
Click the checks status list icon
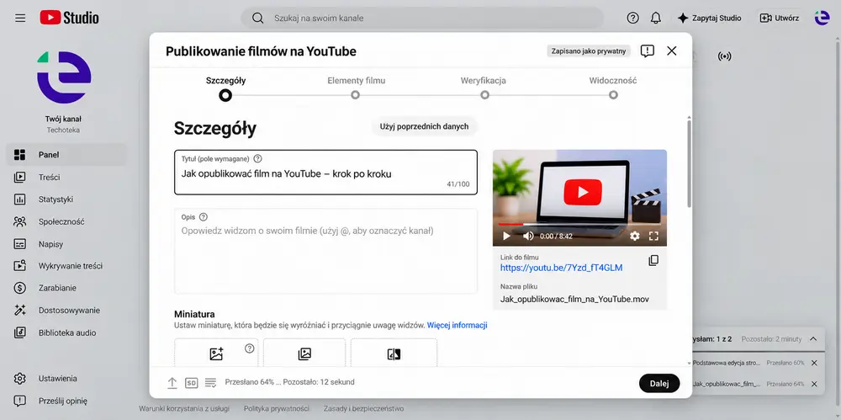210,383
